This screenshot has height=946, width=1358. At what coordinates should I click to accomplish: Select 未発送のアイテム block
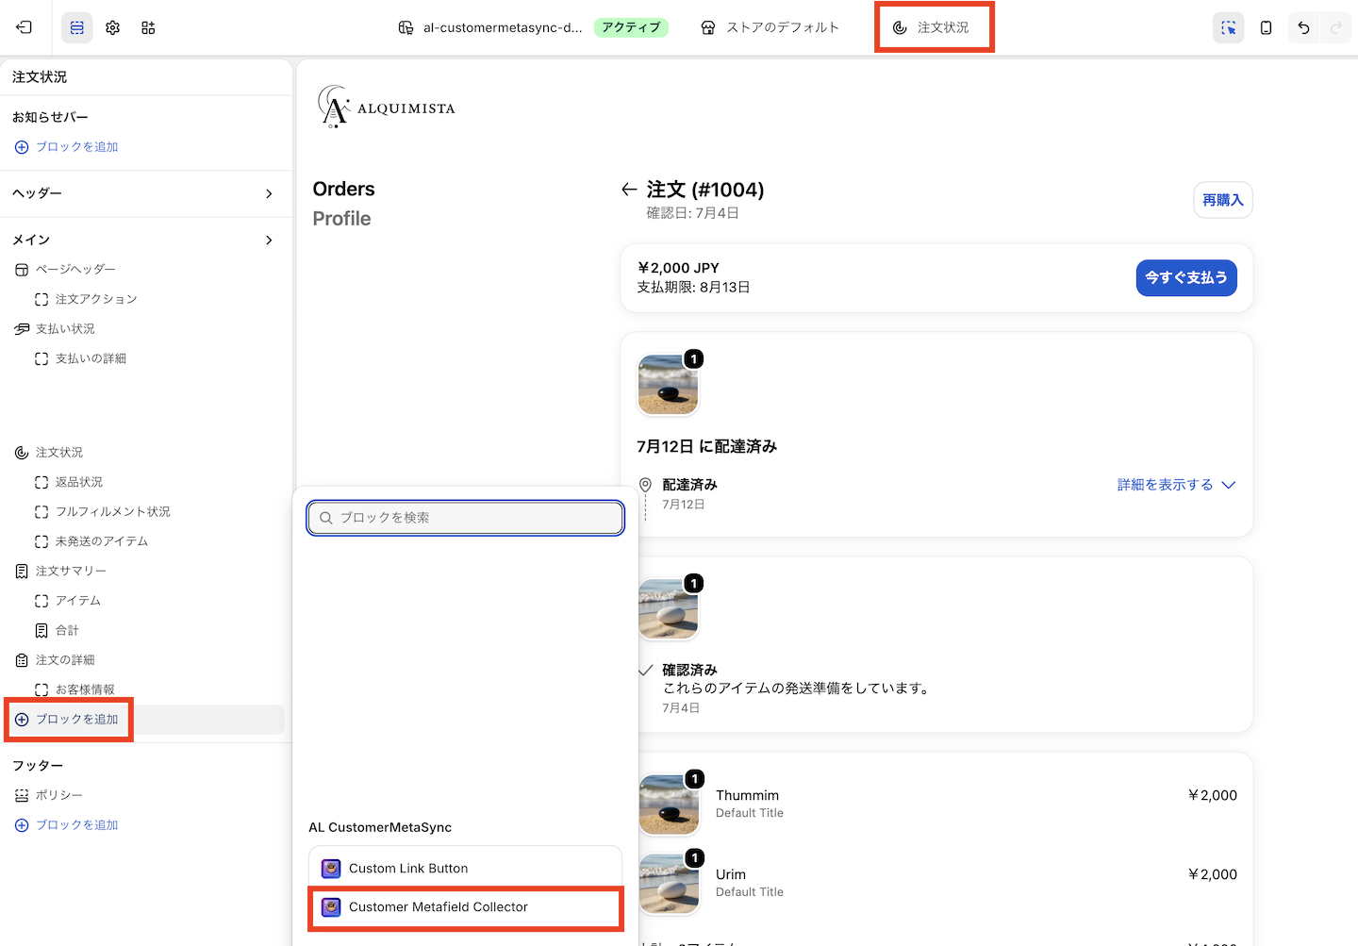tap(102, 541)
